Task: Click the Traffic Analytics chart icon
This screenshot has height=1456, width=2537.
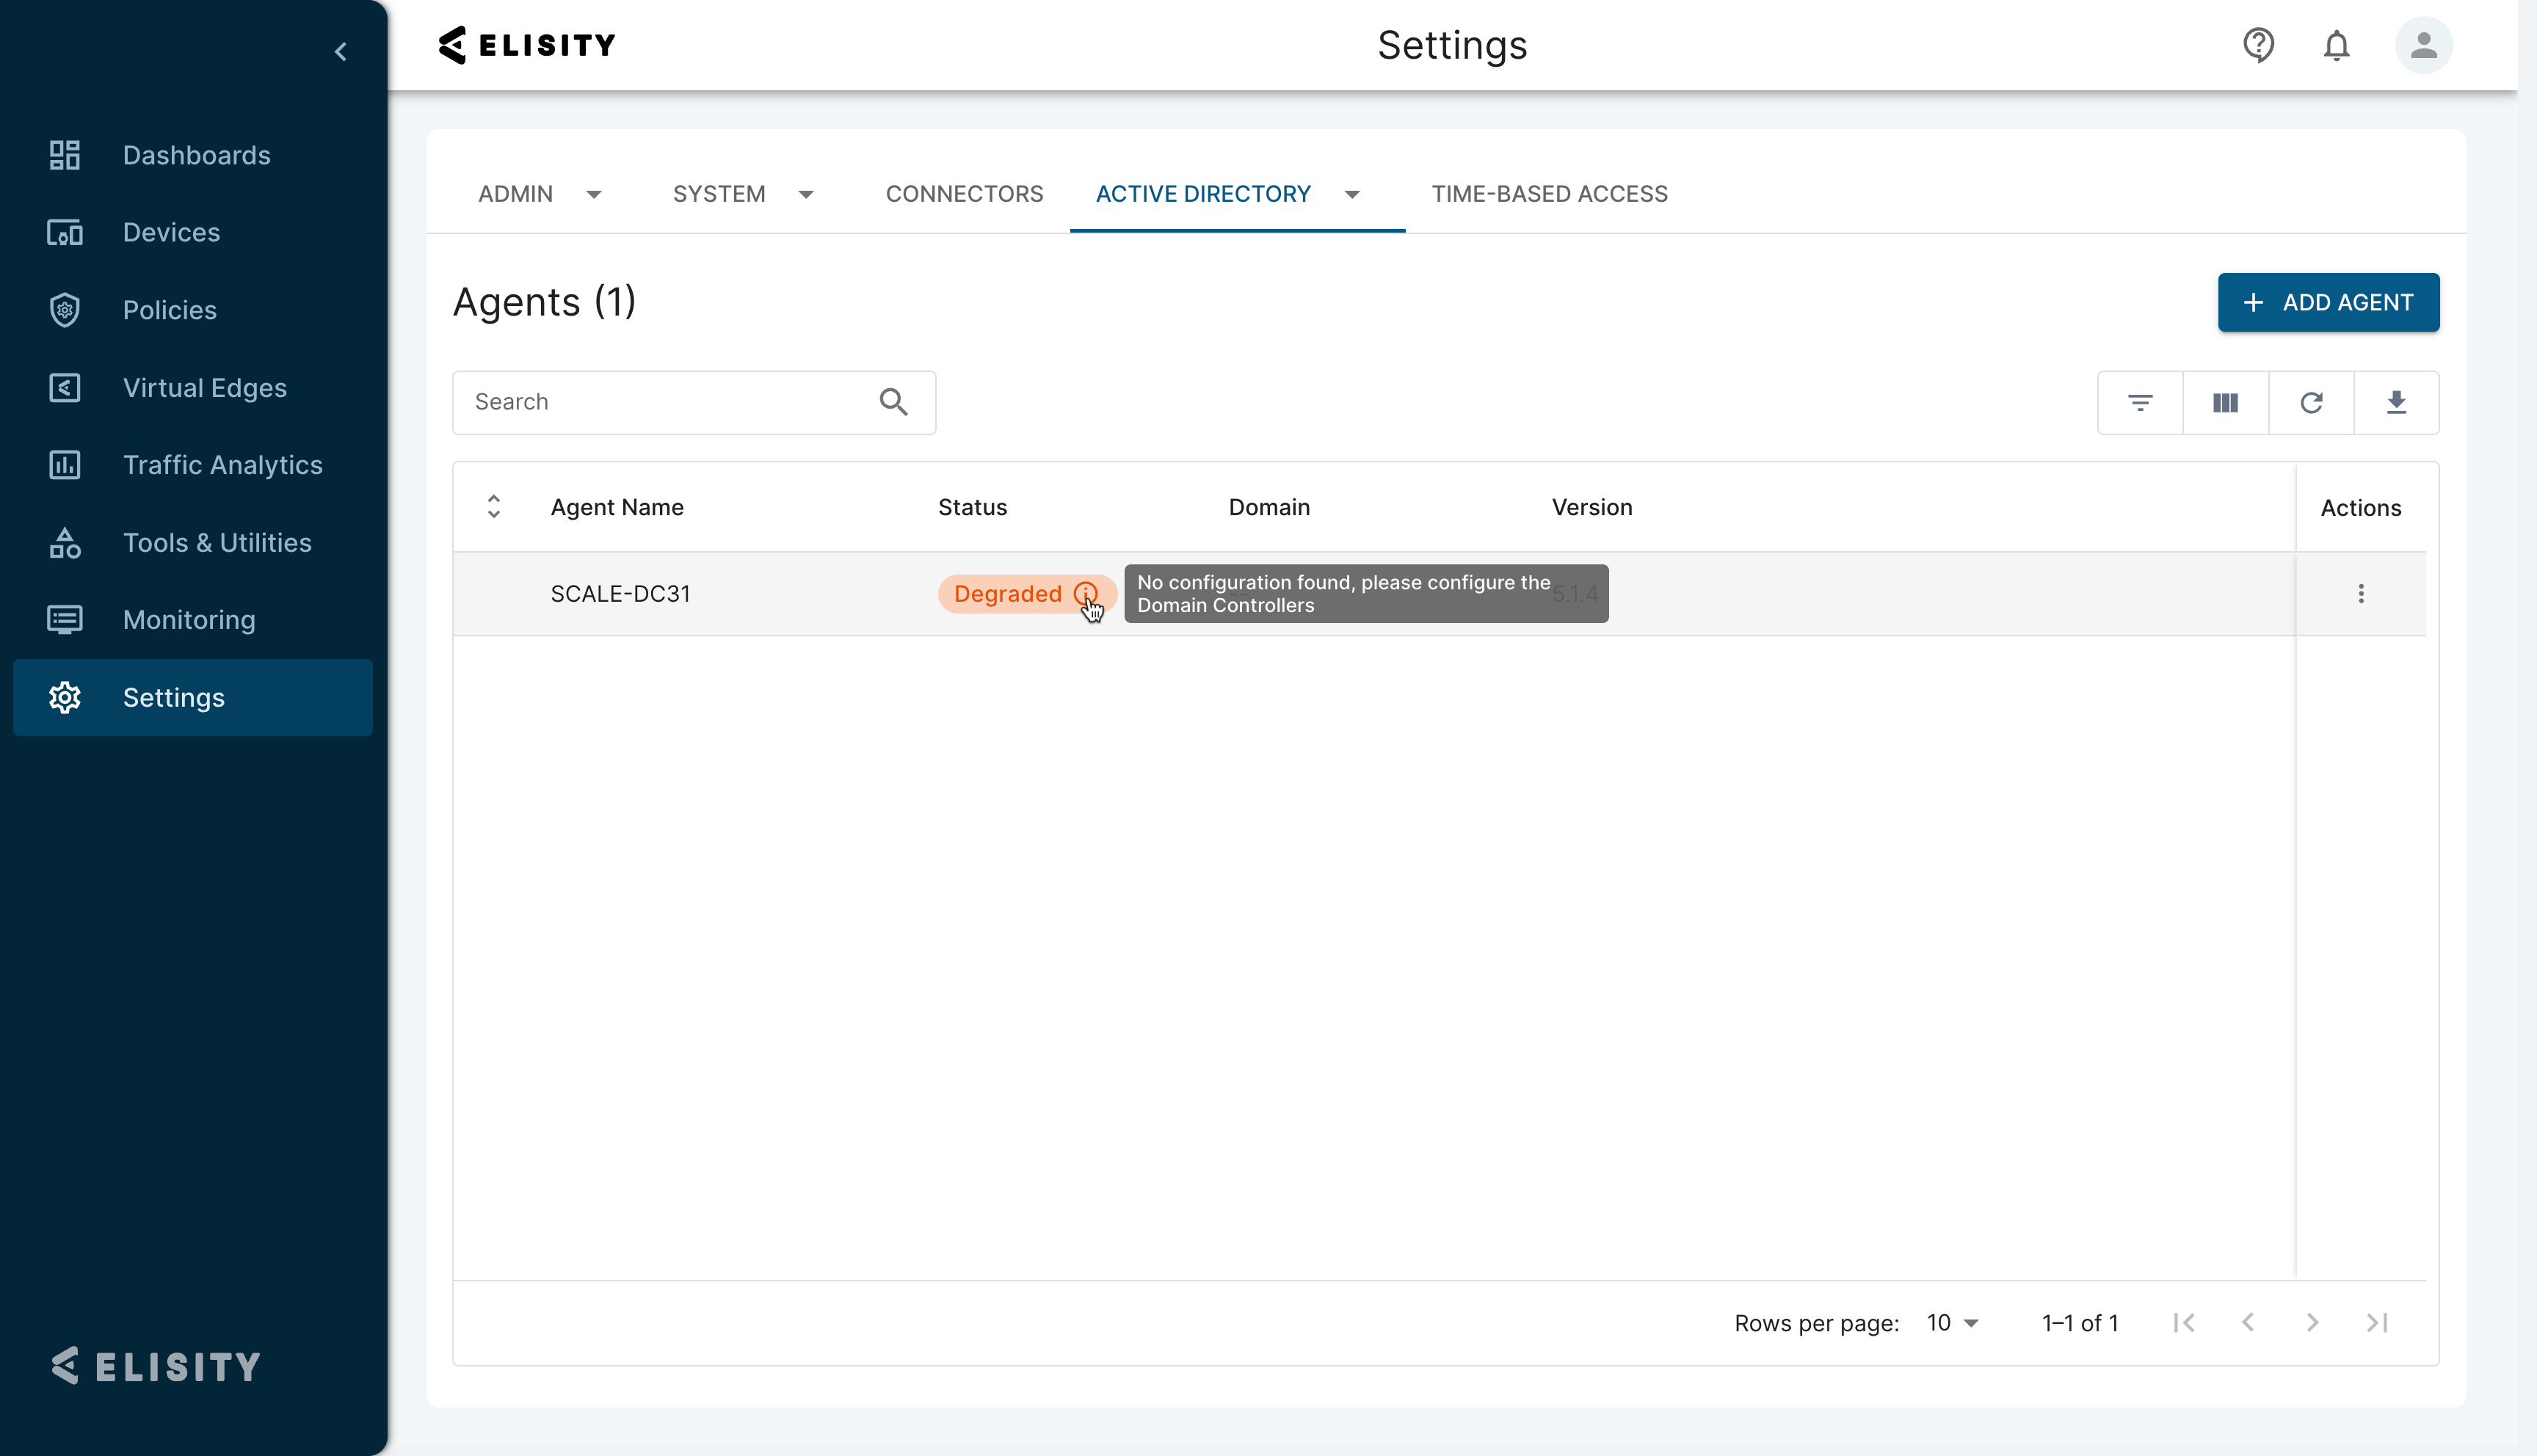Action: coord(65,465)
